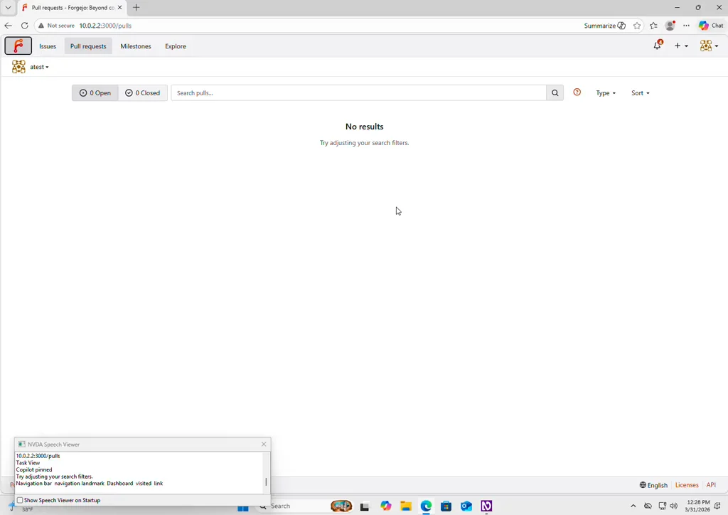Open the clock showing 12:28 PM

coord(698,506)
